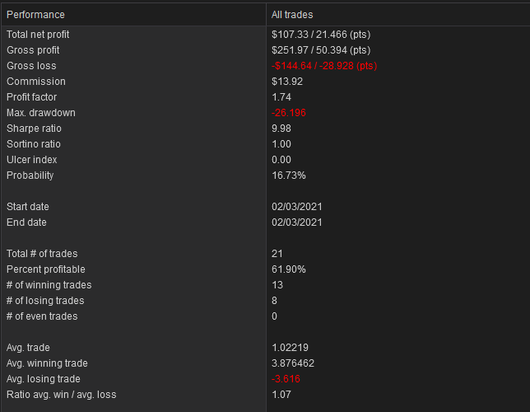Viewport: 530px width, 412px height.
Task: Select the Gross profit value cell
Action: click(x=321, y=50)
